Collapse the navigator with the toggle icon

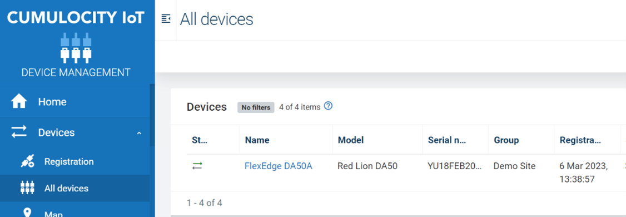pyautogui.click(x=166, y=19)
